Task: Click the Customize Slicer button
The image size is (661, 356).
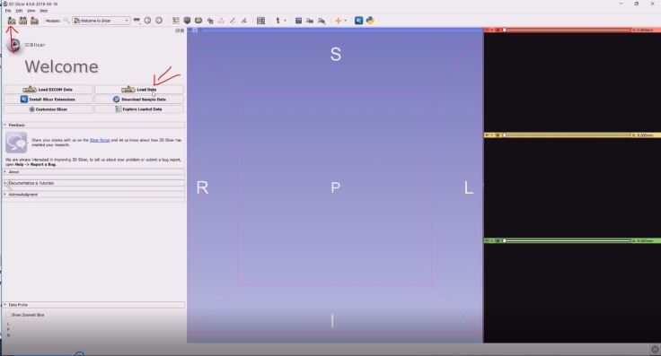Action: point(48,109)
